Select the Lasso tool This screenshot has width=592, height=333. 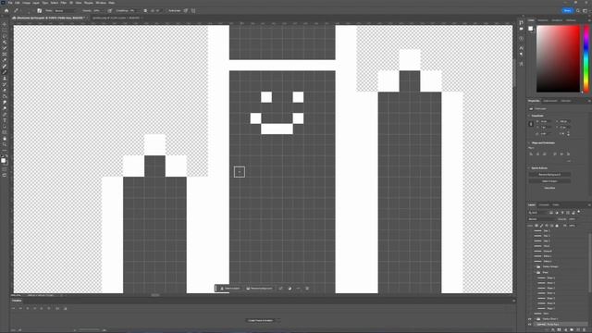5,37
